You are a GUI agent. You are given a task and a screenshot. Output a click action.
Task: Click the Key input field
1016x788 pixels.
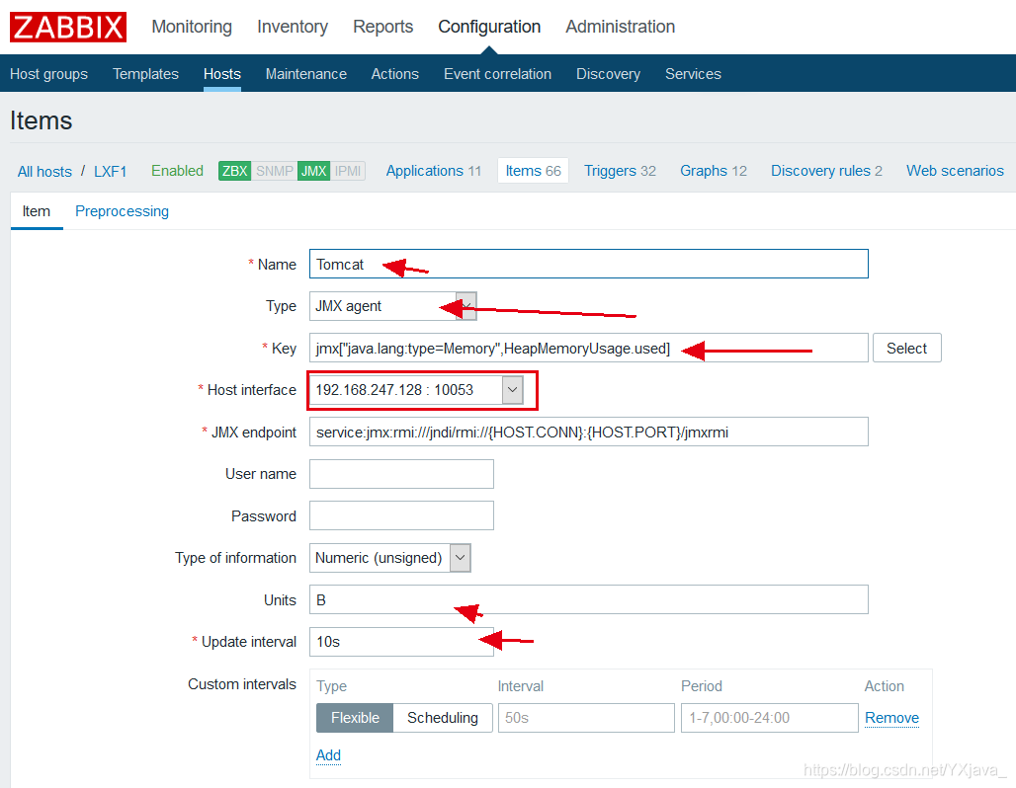588,349
